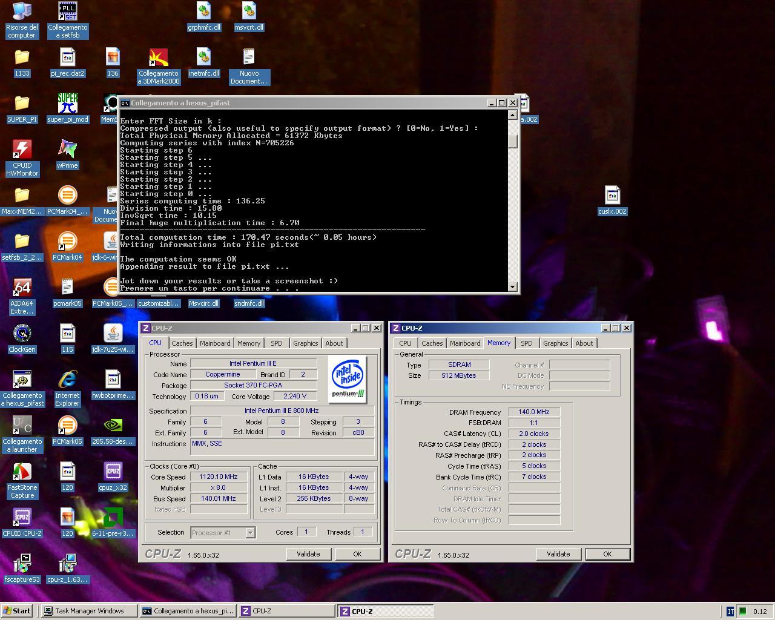Screen dimensions: 775x620
Task: Open About tab in left CPU-Z window
Action: (334, 343)
